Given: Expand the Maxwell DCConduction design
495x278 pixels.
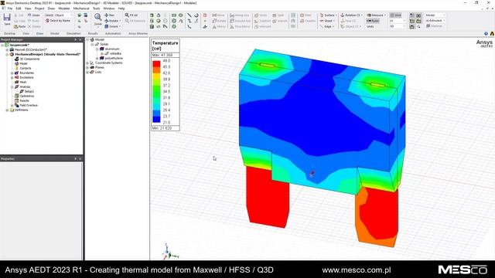Looking at the screenshot, I should pyautogui.click(x=7, y=49).
